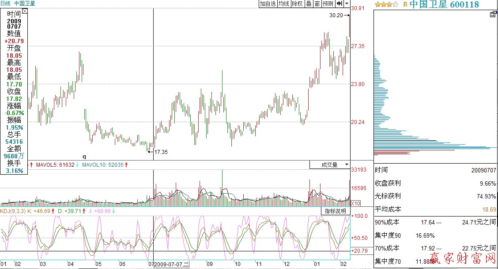Click the 加自选 add-to-watchlist button
The image size is (498, 269).
point(268,4)
